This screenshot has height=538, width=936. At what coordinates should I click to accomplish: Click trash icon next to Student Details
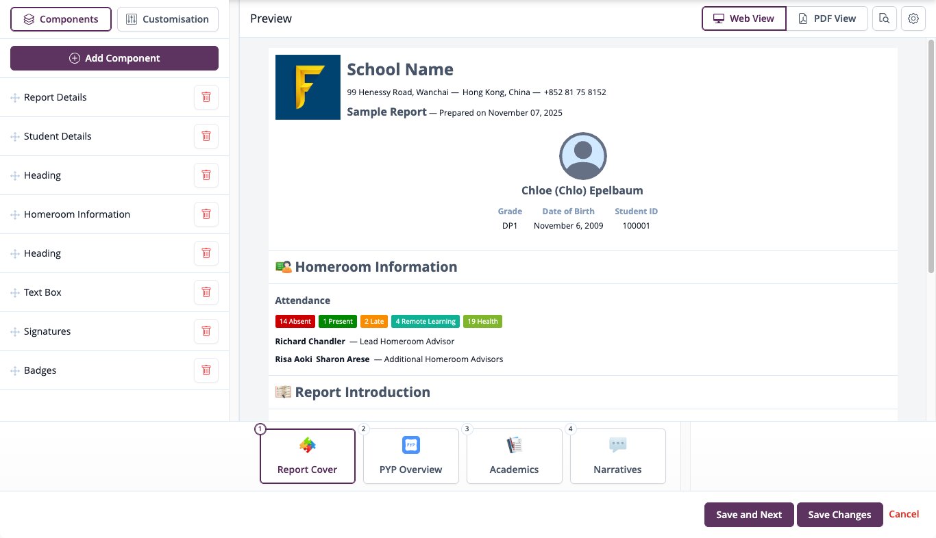pyautogui.click(x=206, y=136)
